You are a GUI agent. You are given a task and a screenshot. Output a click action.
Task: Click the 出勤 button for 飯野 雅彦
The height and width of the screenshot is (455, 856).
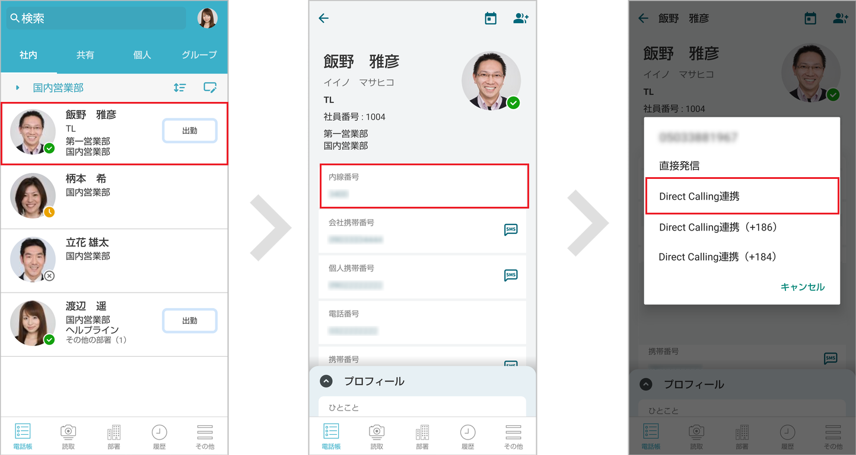(190, 131)
